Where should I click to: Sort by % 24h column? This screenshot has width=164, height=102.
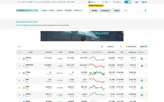(x=60, y=52)
